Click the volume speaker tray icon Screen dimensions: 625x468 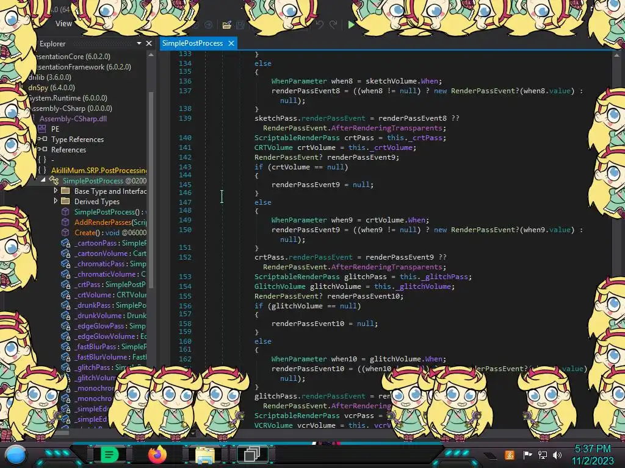557,455
